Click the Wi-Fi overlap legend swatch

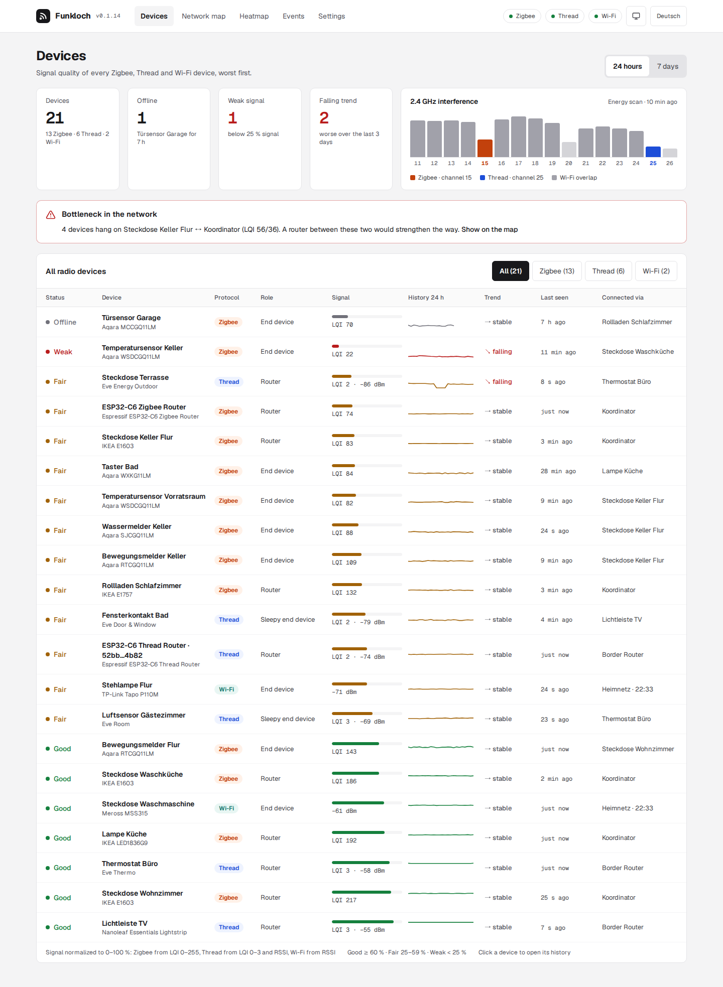pyautogui.click(x=554, y=178)
